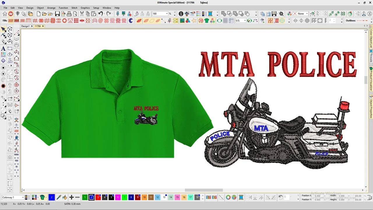373x210 pixels.
Task: Open the Function menu
Action: coord(63,8)
